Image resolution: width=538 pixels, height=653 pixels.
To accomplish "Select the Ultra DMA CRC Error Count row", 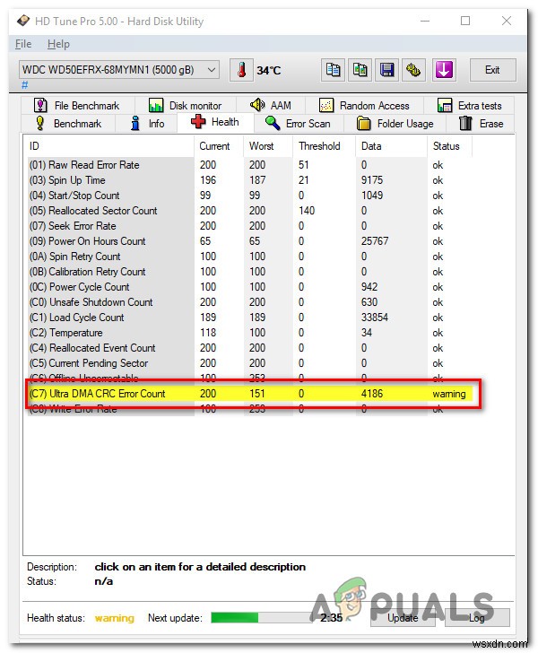I will [x=250, y=394].
